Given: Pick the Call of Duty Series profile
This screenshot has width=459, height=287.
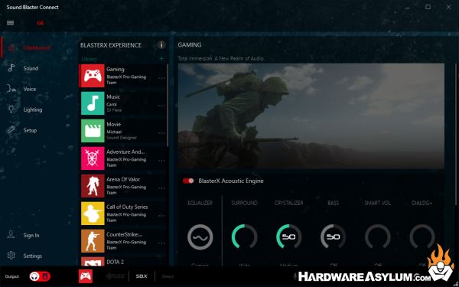Looking at the screenshot, I should click(123, 214).
